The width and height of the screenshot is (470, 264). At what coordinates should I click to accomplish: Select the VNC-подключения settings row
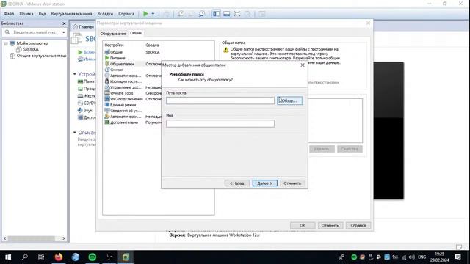[132, 99]
